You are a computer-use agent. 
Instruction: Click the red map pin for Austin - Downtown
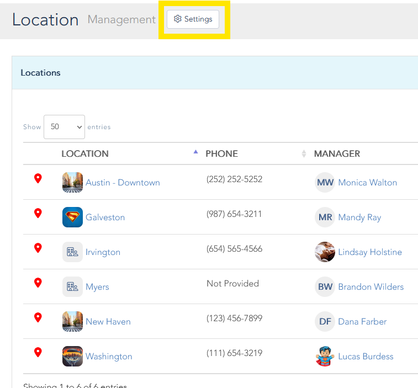click(x=38, y=178)
